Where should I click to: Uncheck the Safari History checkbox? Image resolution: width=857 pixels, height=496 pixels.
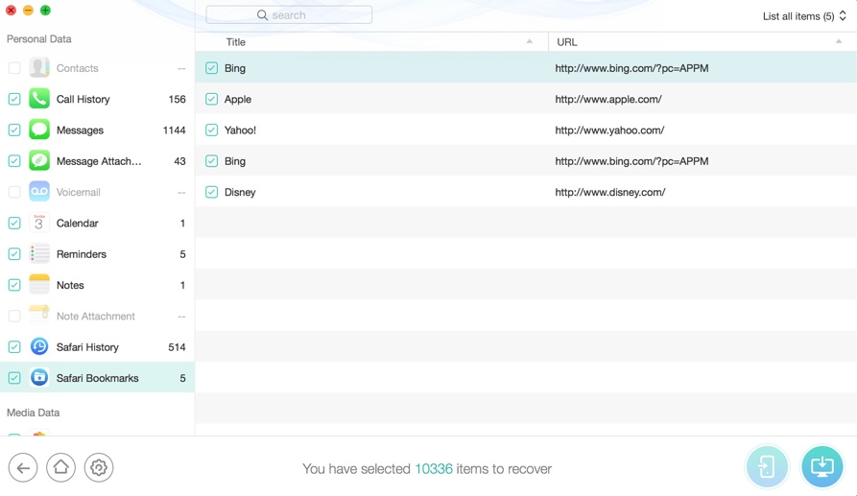[14, 347]
